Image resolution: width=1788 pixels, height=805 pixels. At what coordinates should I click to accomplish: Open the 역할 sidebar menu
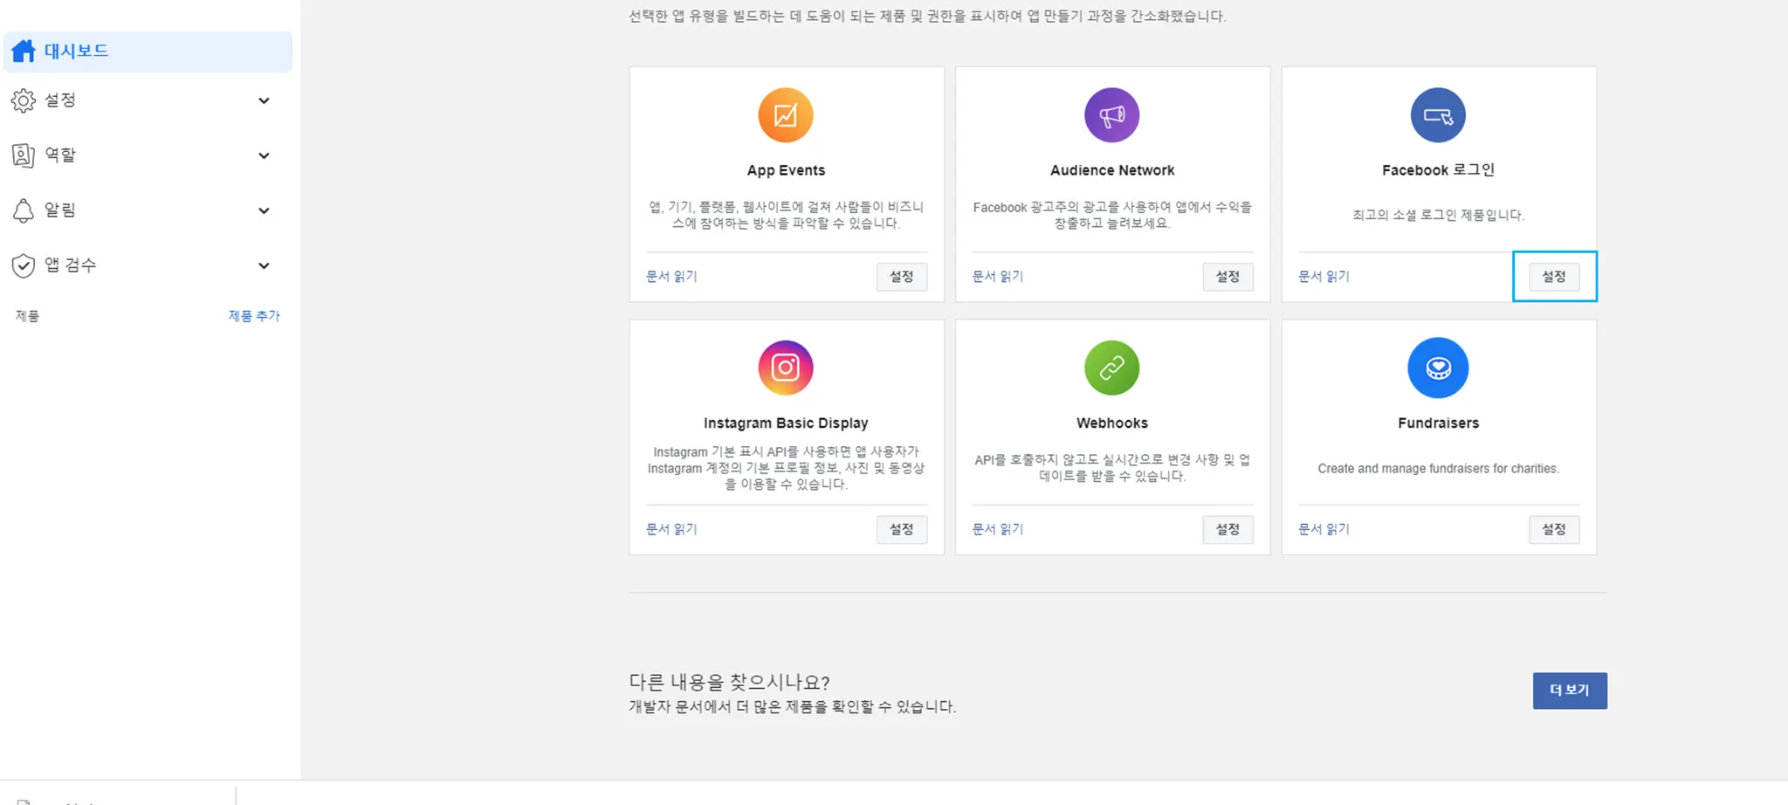(x=148, y=155)
